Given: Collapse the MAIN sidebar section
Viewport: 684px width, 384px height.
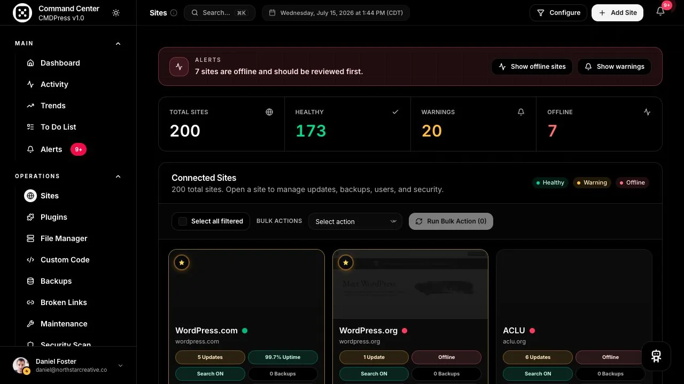Looking at the screenshot, I should coord(118,44).
